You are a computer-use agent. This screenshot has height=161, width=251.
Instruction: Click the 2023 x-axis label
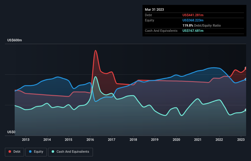pyautogui.click(x=241, y=140)
